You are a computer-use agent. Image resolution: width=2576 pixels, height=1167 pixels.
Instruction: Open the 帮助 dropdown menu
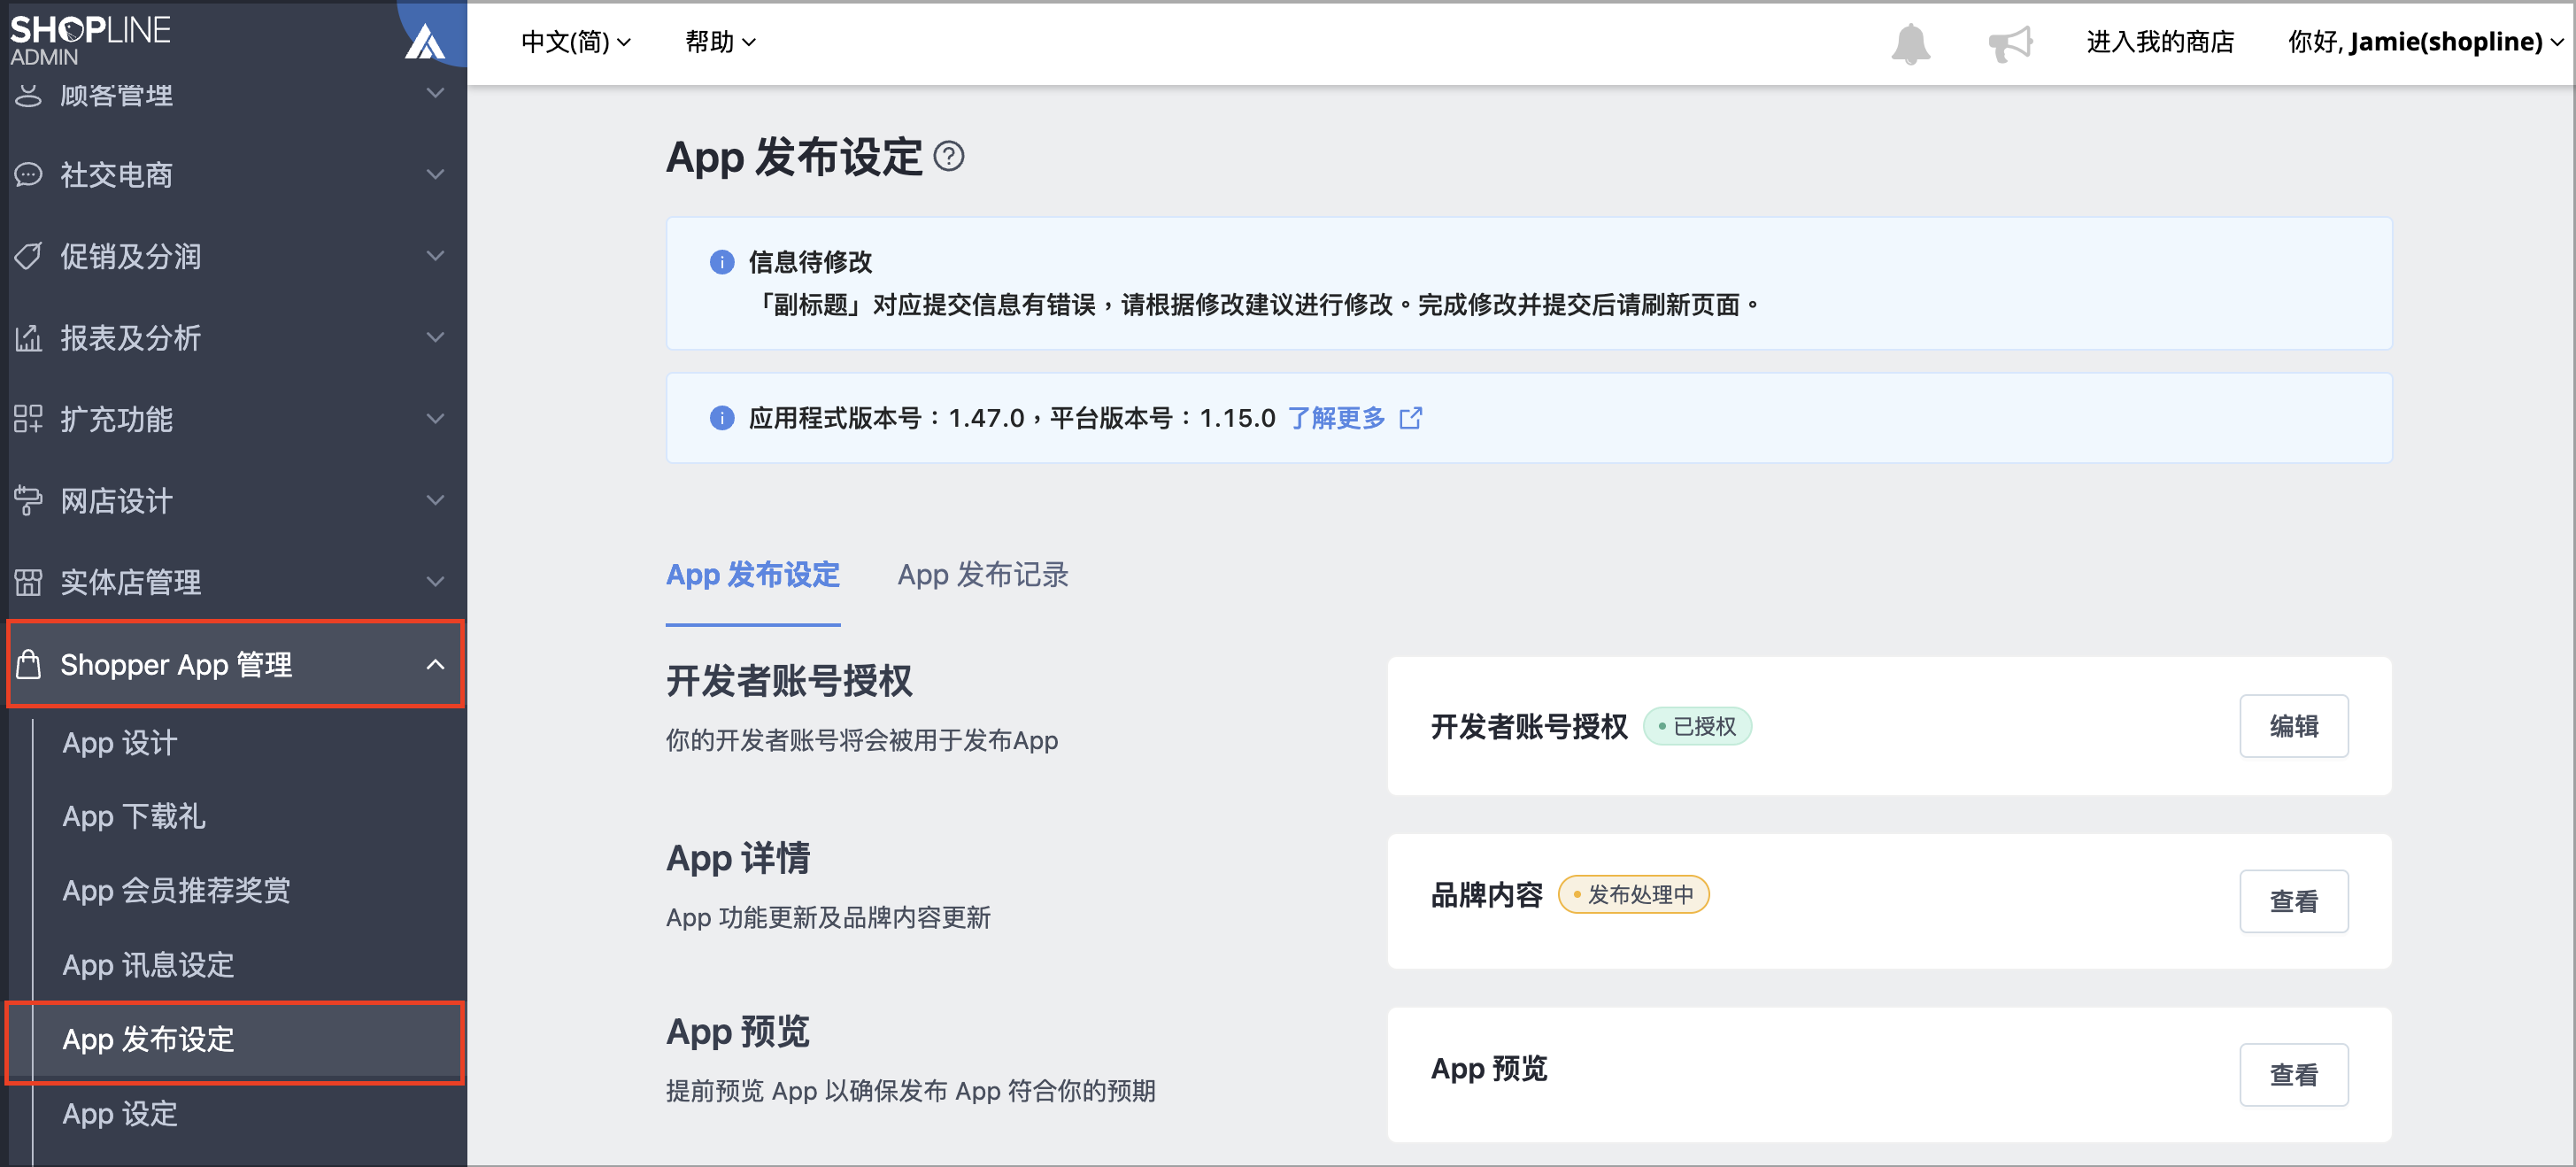(720, 42)
